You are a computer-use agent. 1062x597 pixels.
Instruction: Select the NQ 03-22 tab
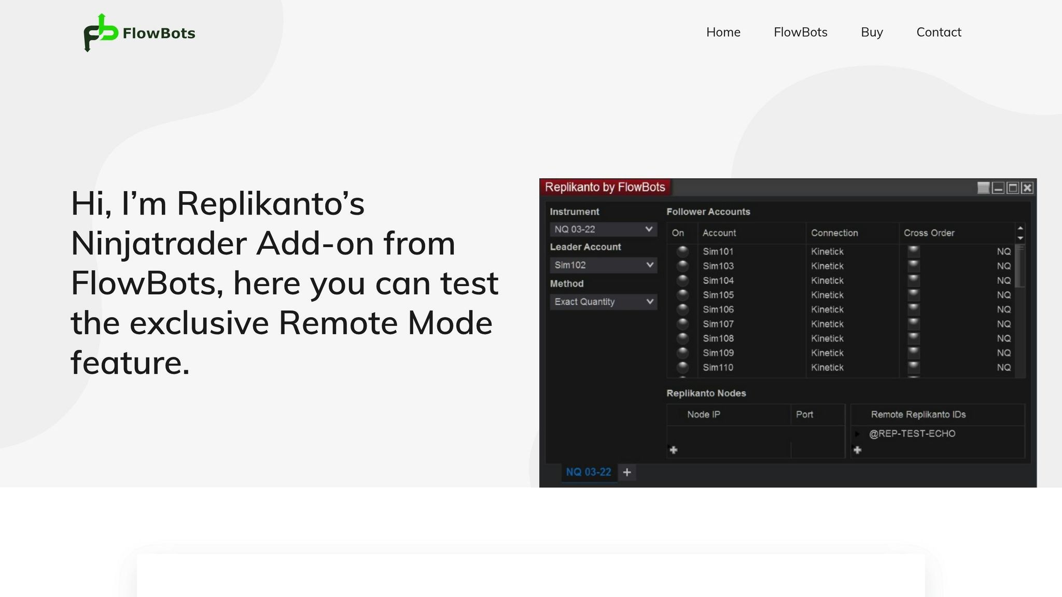click(x=589, y=472)
